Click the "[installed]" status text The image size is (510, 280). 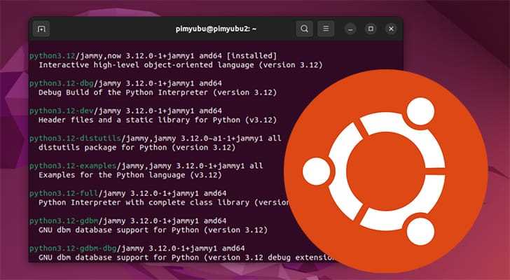tap(251, 56)
